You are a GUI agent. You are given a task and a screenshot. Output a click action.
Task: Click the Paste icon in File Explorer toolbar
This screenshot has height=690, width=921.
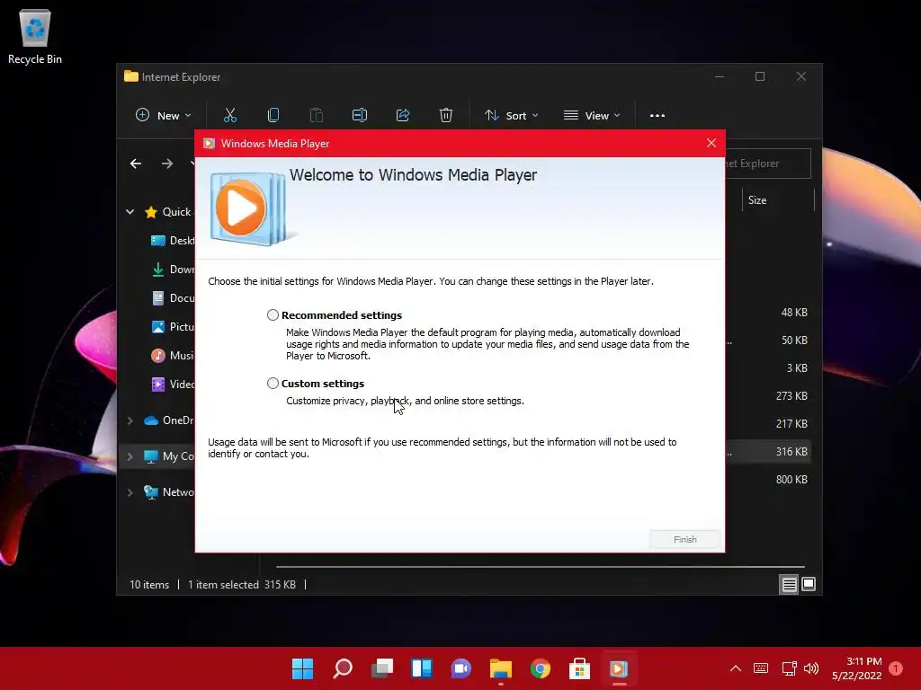[316, 115]
